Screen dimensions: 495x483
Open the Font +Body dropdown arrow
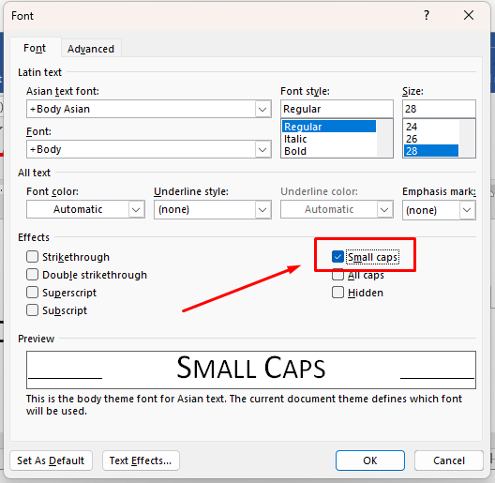point(262,149)
